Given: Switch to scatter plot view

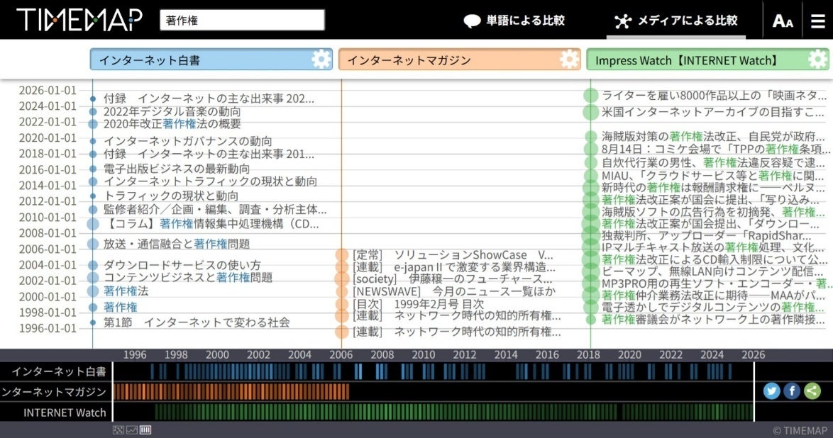Looking at the screenshot, I should 118,429.
